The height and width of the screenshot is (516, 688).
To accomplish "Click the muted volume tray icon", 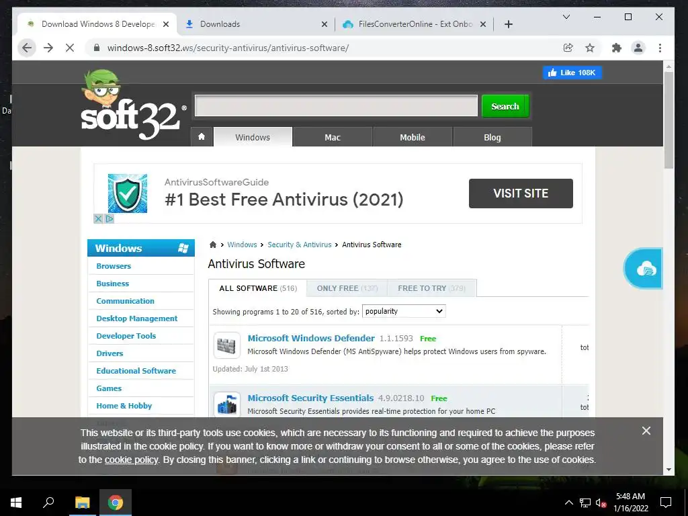I will point(601,503).
